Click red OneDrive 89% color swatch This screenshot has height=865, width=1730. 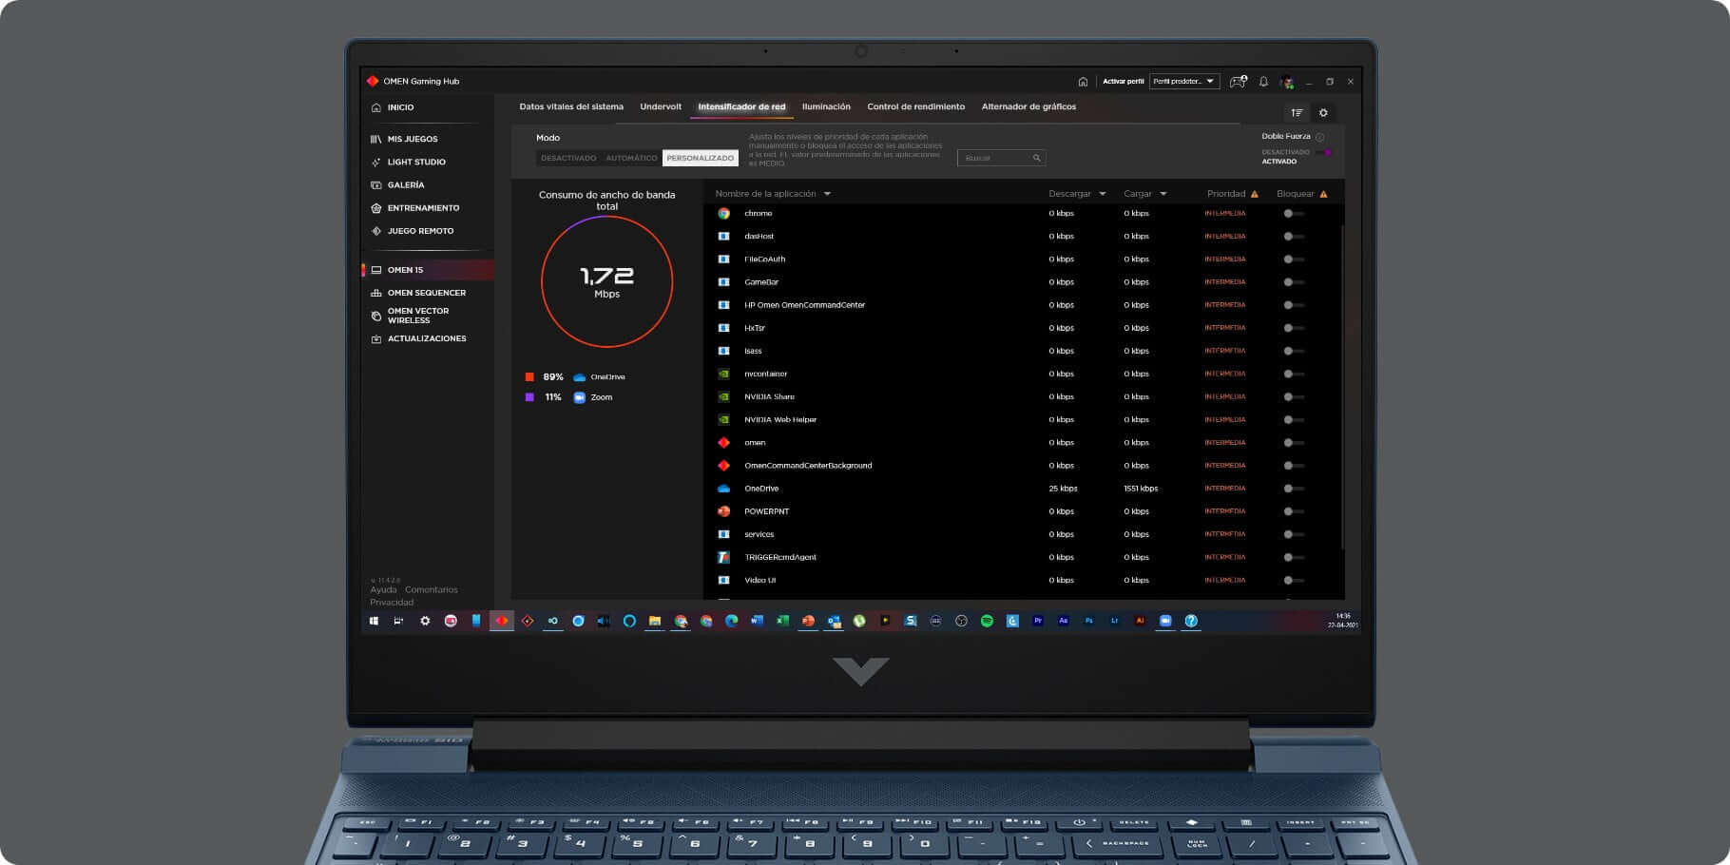pos(529,377)
